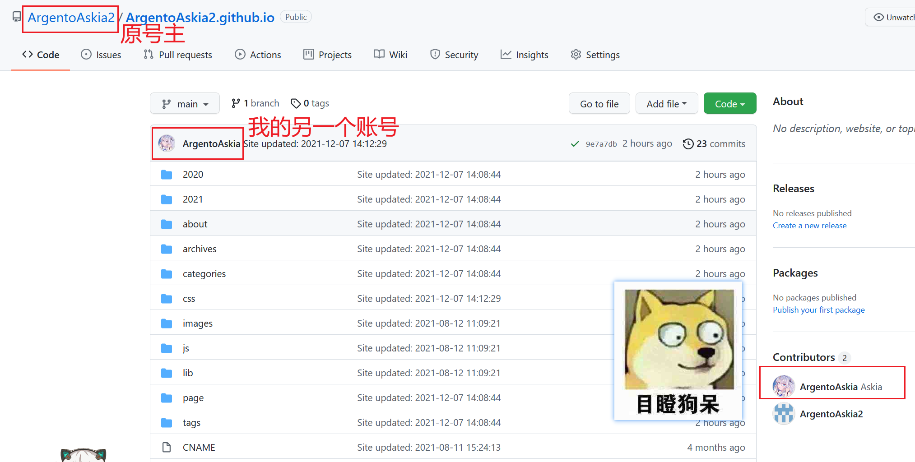Click folder icon beside archives
The width and height of the screenshot is (915, 462).
coord(167,249)
